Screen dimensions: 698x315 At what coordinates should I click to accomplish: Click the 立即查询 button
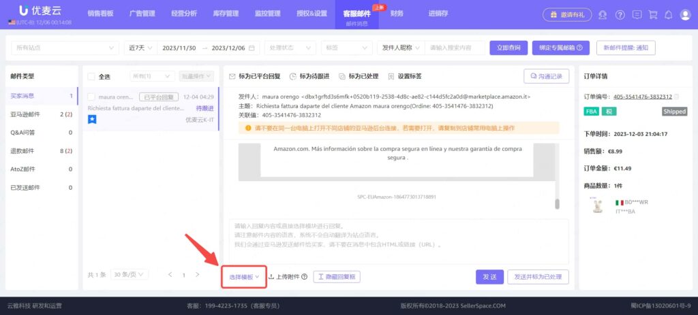pyautogui.click(x=509, y=48)
